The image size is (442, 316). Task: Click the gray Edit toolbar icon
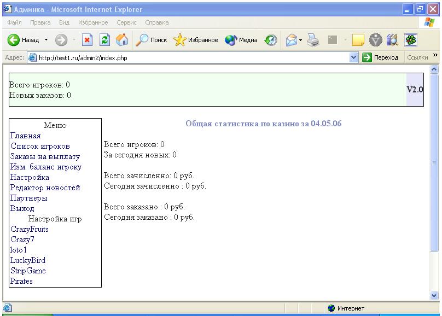333,40
